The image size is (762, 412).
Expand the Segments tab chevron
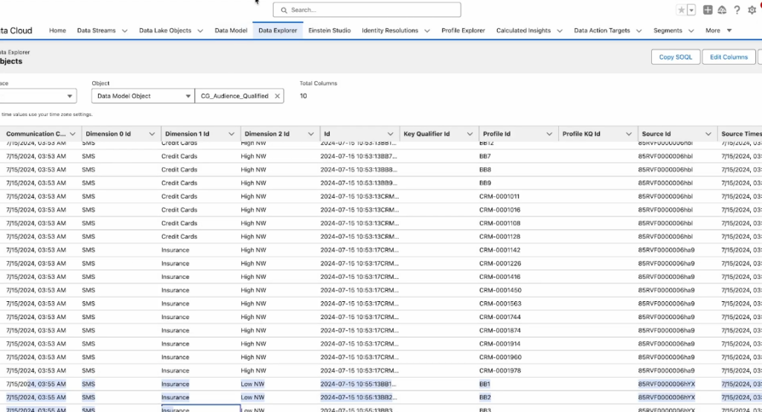click(691, 31)
